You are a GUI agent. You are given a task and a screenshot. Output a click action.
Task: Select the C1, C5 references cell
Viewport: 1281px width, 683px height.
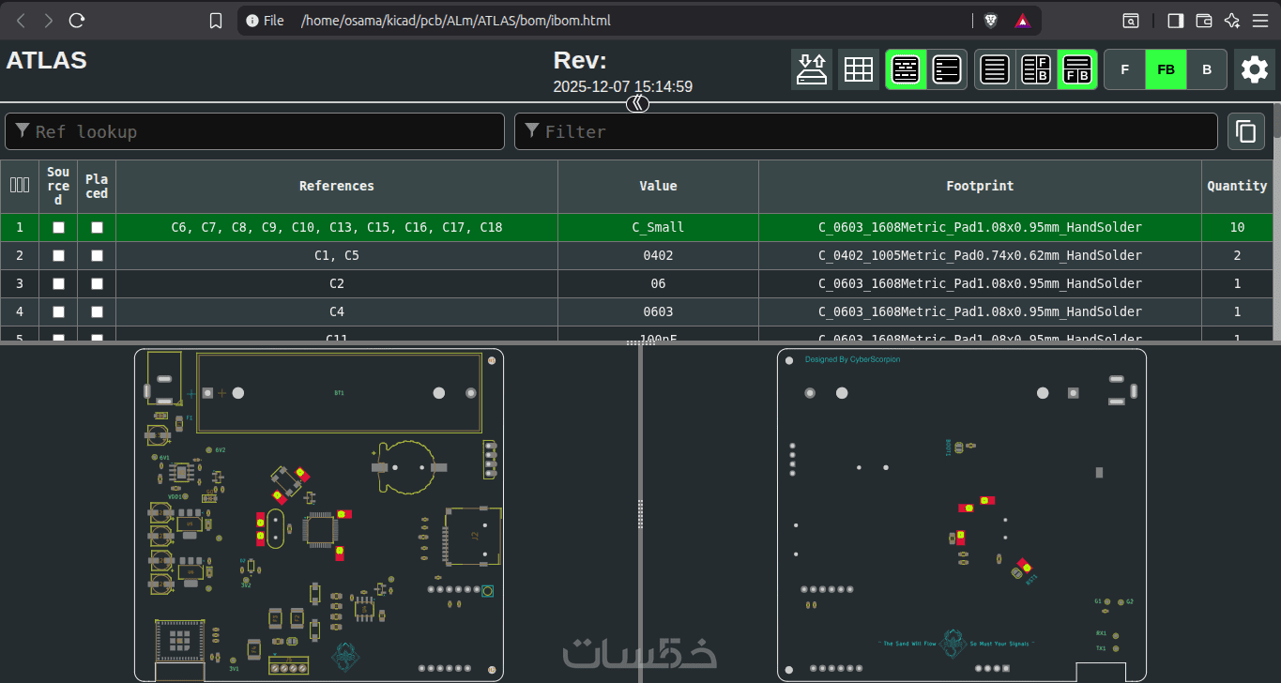tap(337, 255)
